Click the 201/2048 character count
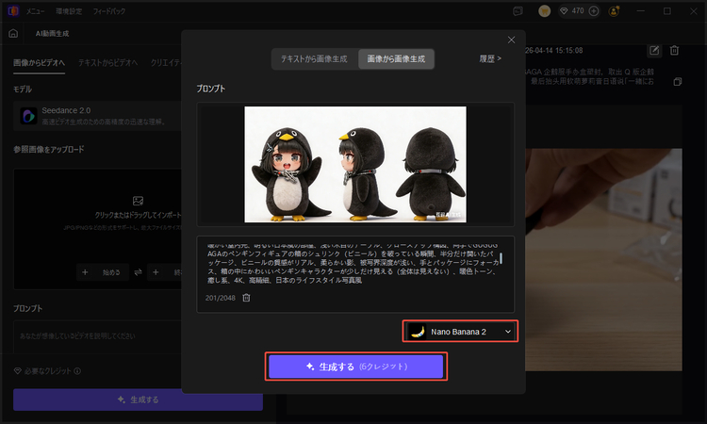This screenshot has width=707, height=424. 220,298
